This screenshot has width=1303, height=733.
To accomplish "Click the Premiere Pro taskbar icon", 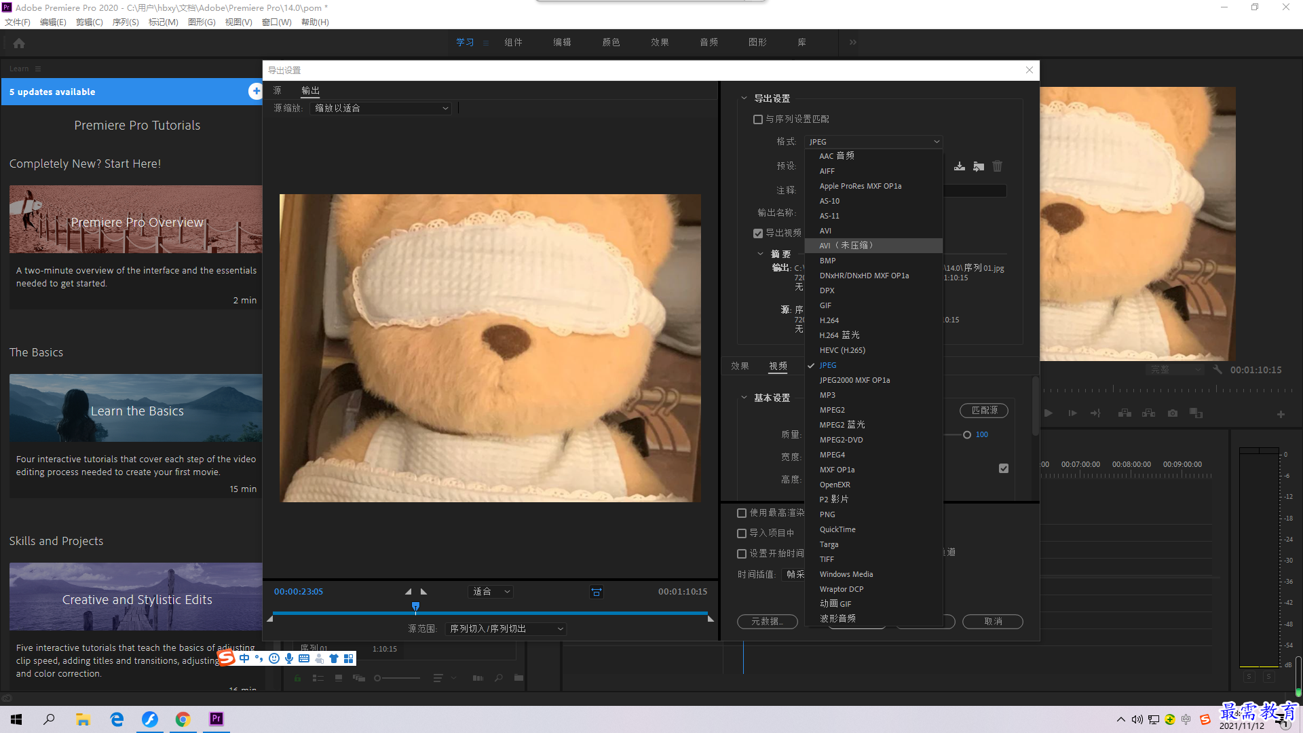I will click(216, 719).
